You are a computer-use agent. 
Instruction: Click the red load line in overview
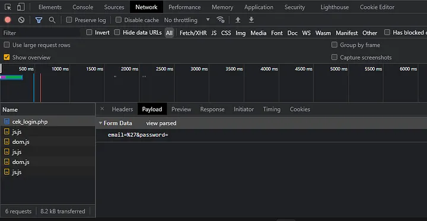[40, 87]
